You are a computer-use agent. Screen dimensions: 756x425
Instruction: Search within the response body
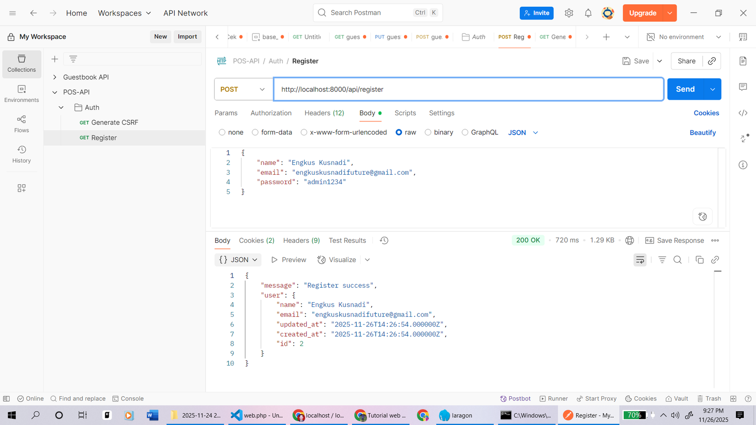[x=677, y=260]
